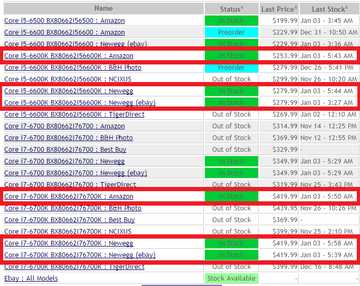Click the Preorder status for Core i5-6600 Amazon
The width and height of the screenshot is (360, 286).
(x=231, y=32)
